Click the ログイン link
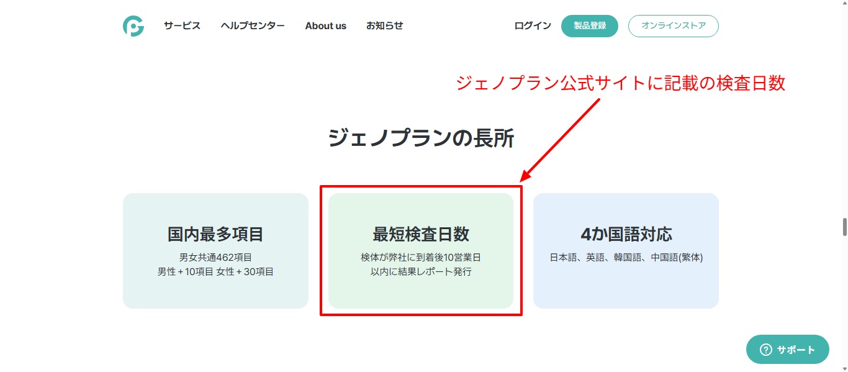The height and width of the screenshot is (372, 848). pyautogui.click(x=531, y=25)
